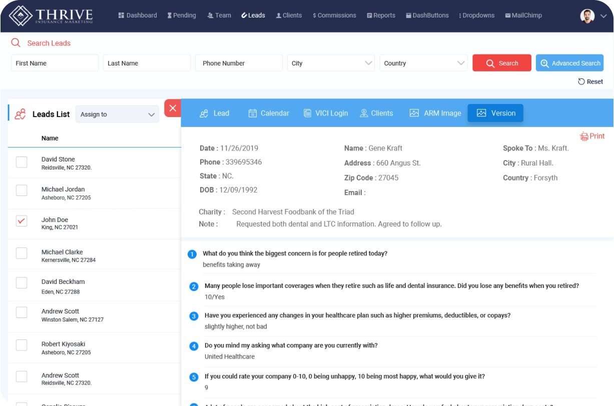Open the Country dropdown

pyautogui.click(x=423, y=63)
